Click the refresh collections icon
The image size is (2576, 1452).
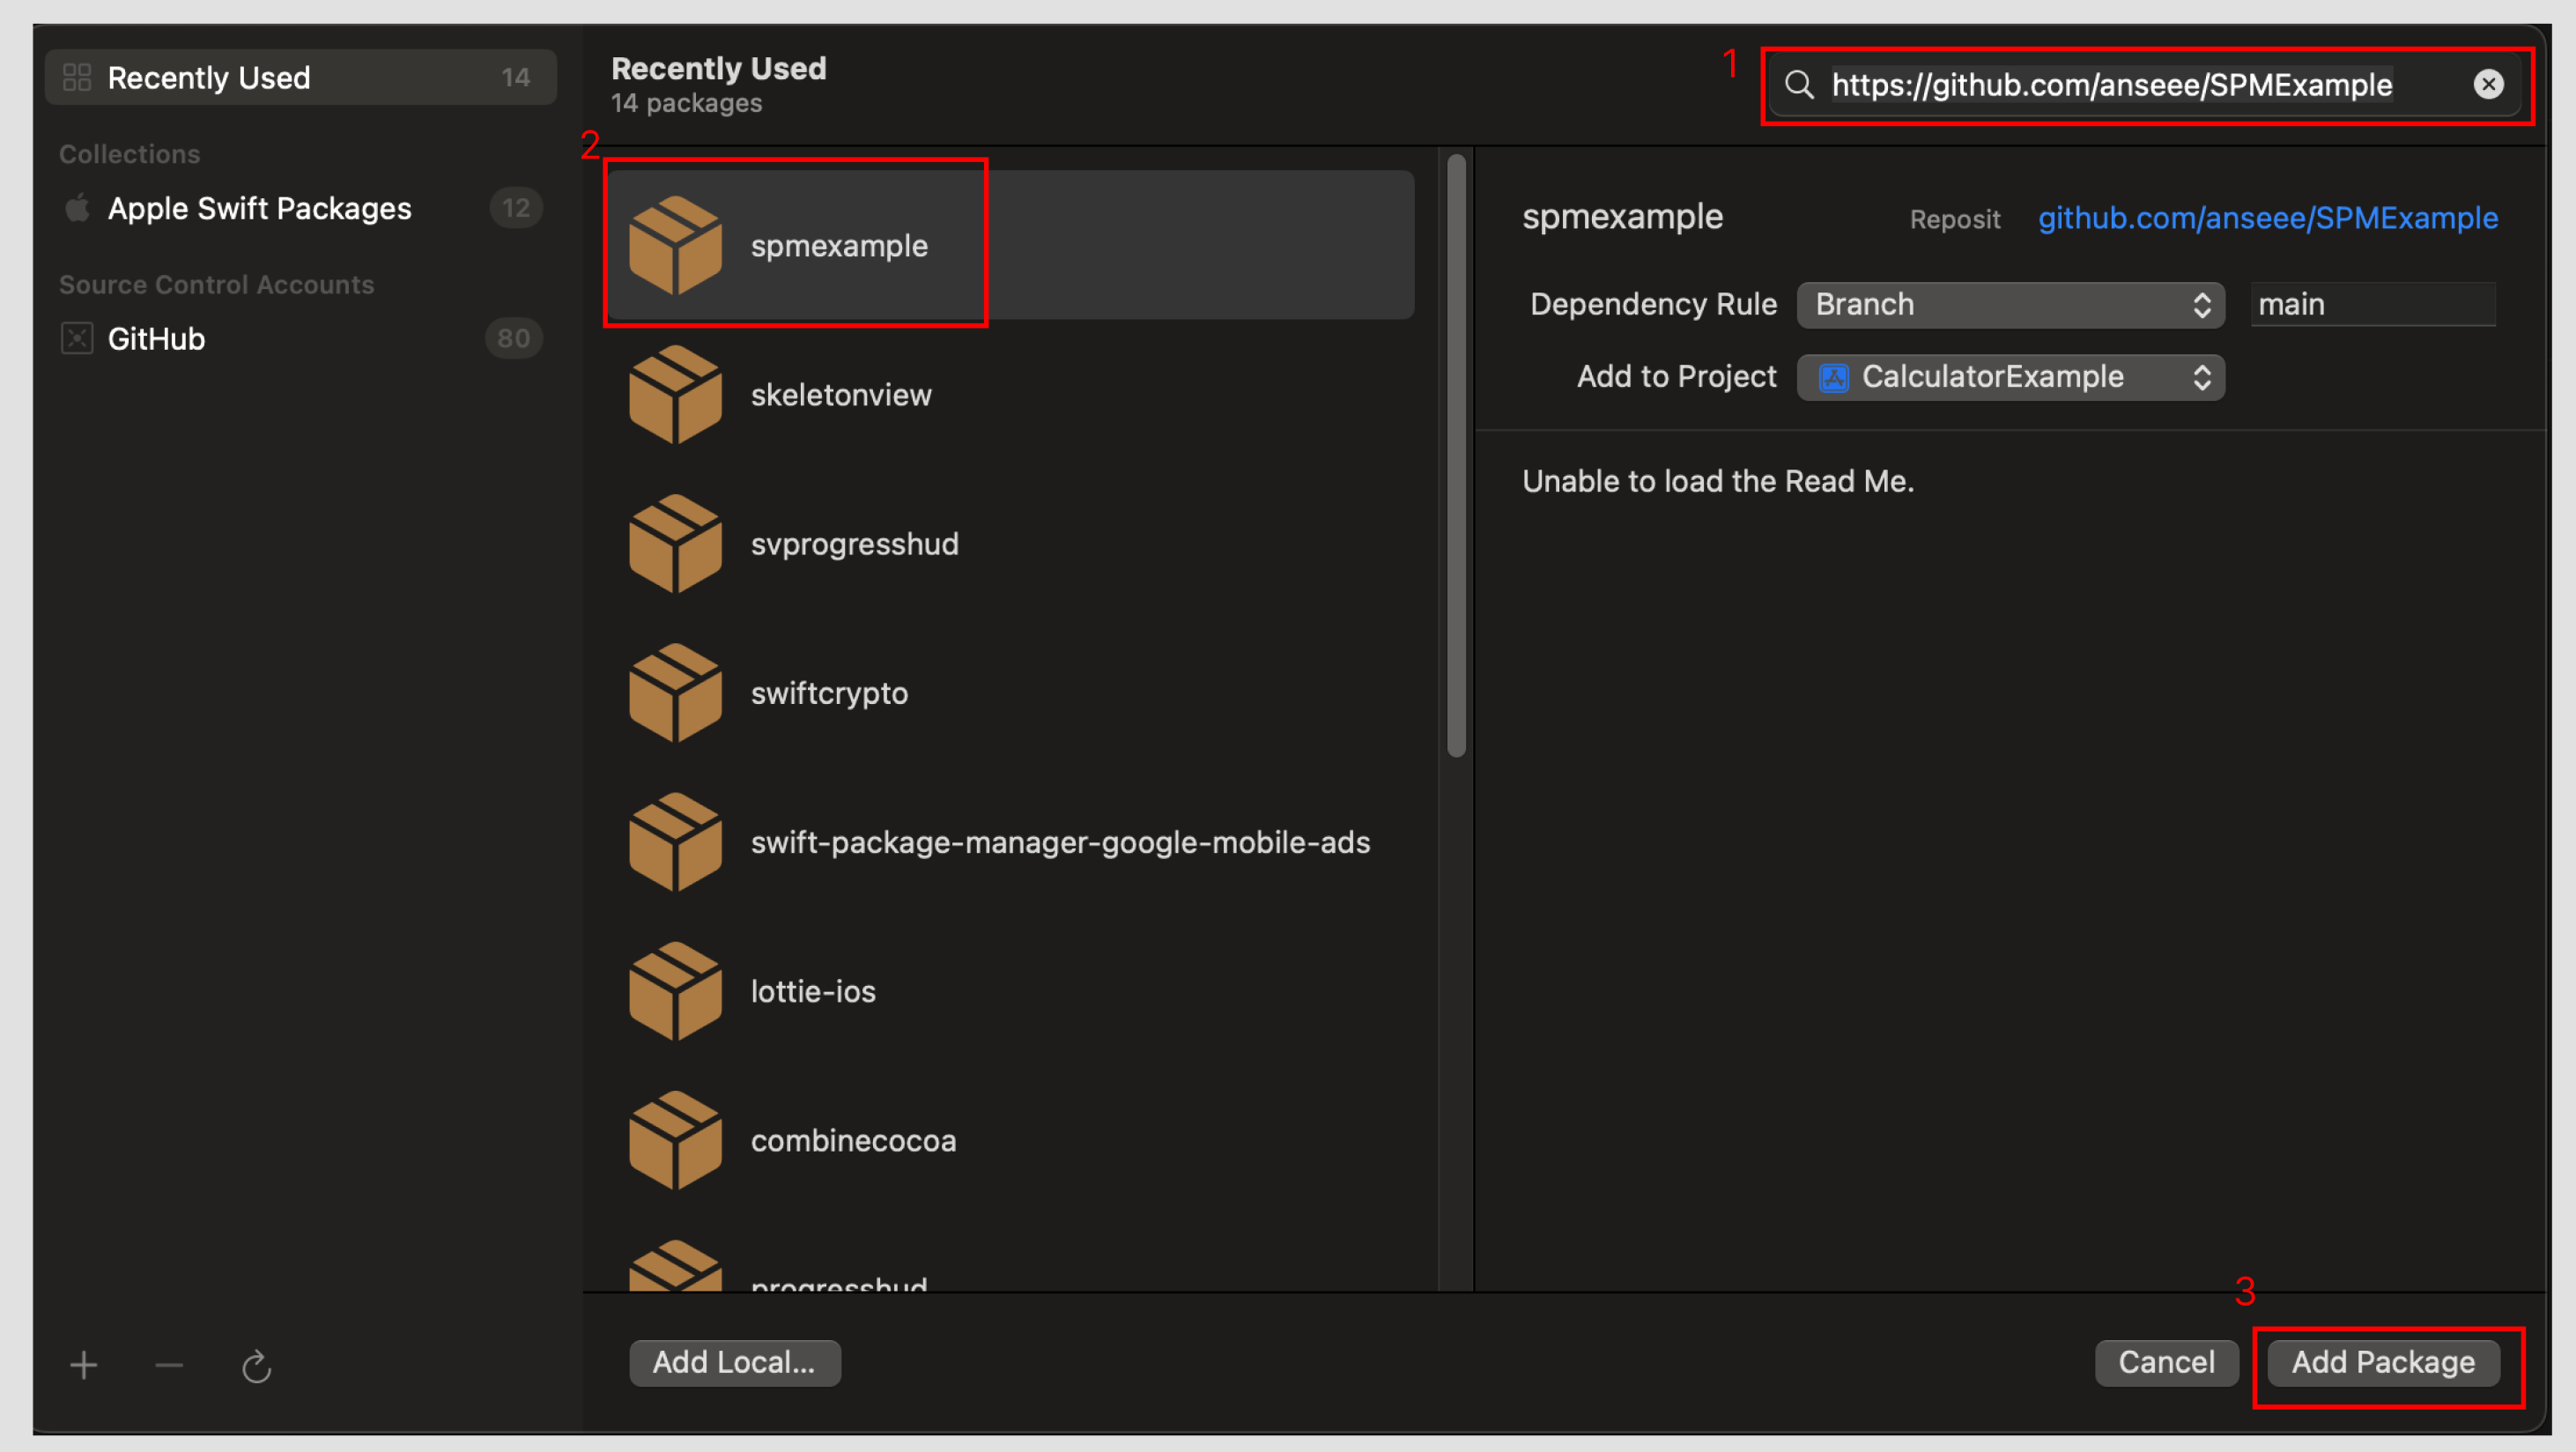click(257, 1366)
